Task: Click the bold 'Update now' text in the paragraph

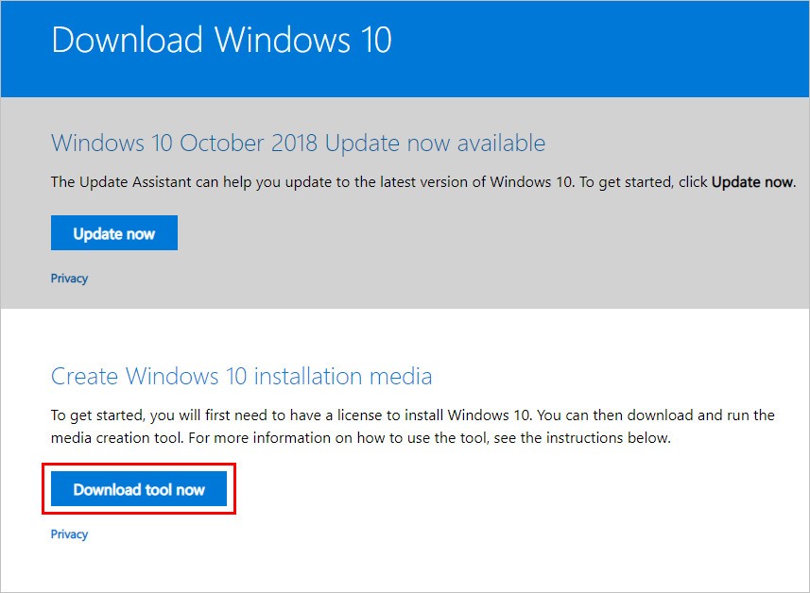Action: pos(751,181)
